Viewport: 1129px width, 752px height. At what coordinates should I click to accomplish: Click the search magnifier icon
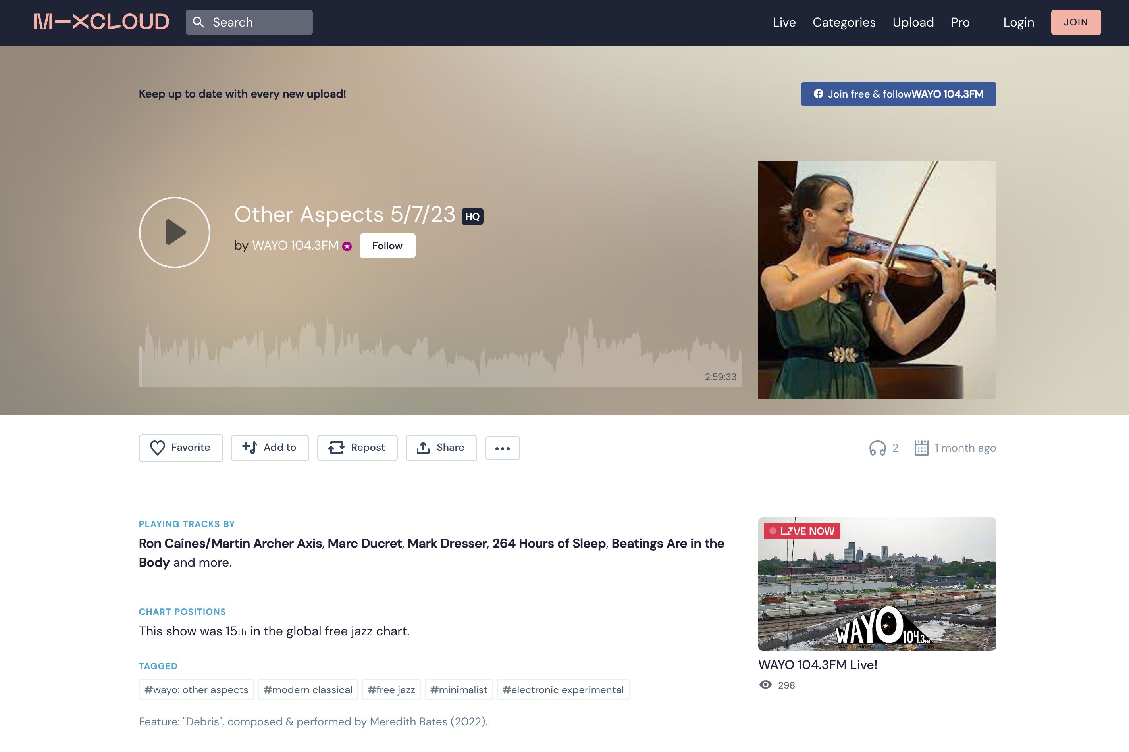pyautogui.click(x=198, y=22)
